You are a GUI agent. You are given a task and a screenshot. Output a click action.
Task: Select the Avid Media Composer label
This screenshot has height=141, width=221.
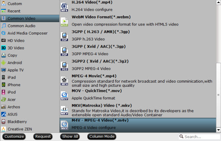pyautogui.click(x=28, y=33)
